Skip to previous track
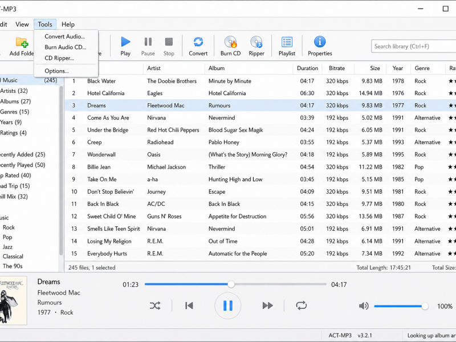 point(189,306)
